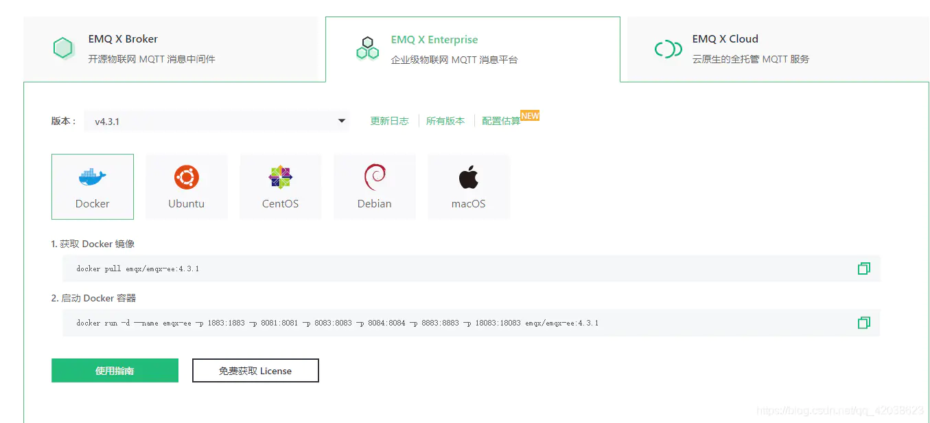Click the EMQ X Broker hexagon icon
This screenshot has width=930, height=423.
pos(63,48)
